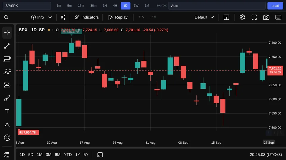Set the bottom range to 3M
This screenshot has width=286, height=160.
pyautogui.click(x=49, y=155)
